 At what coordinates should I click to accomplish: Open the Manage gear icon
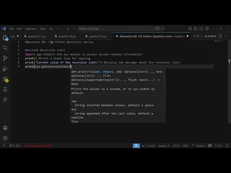(5, 138)
